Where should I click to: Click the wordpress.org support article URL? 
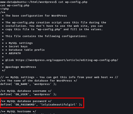(x=67, y=60)
